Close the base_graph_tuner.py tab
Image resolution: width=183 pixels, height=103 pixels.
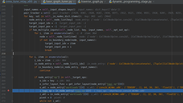(74, 2)
